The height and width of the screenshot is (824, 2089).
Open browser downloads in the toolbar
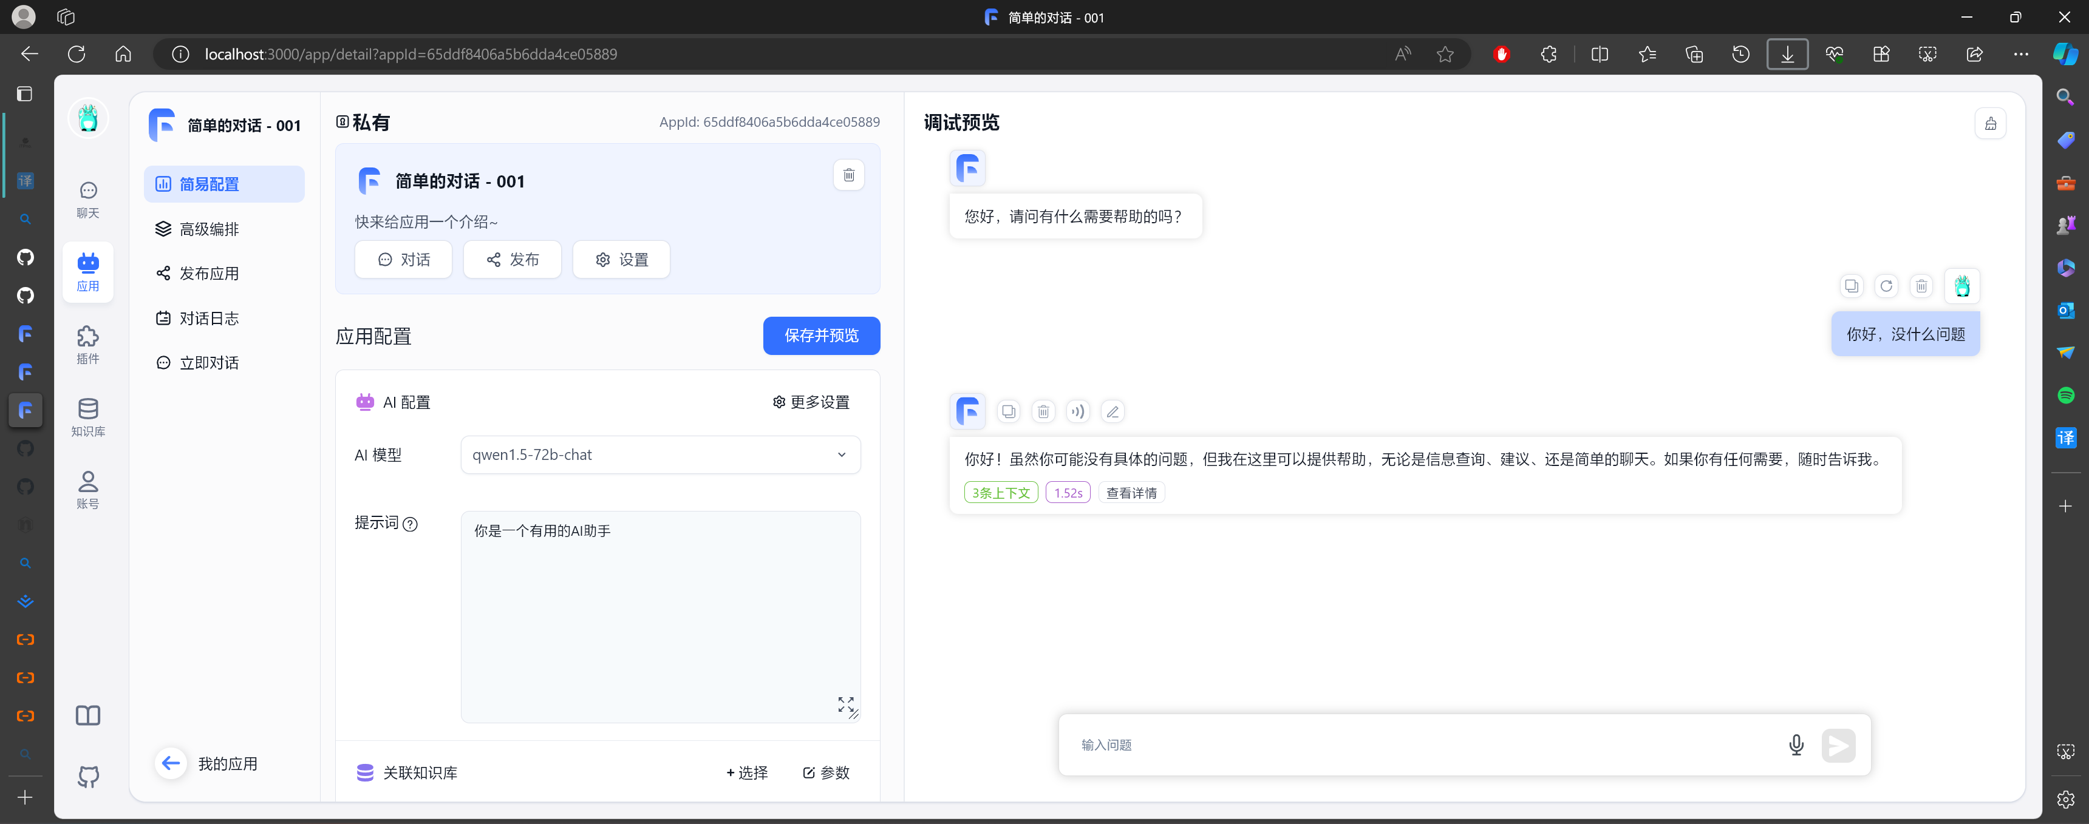click(x=1787, y=54)
